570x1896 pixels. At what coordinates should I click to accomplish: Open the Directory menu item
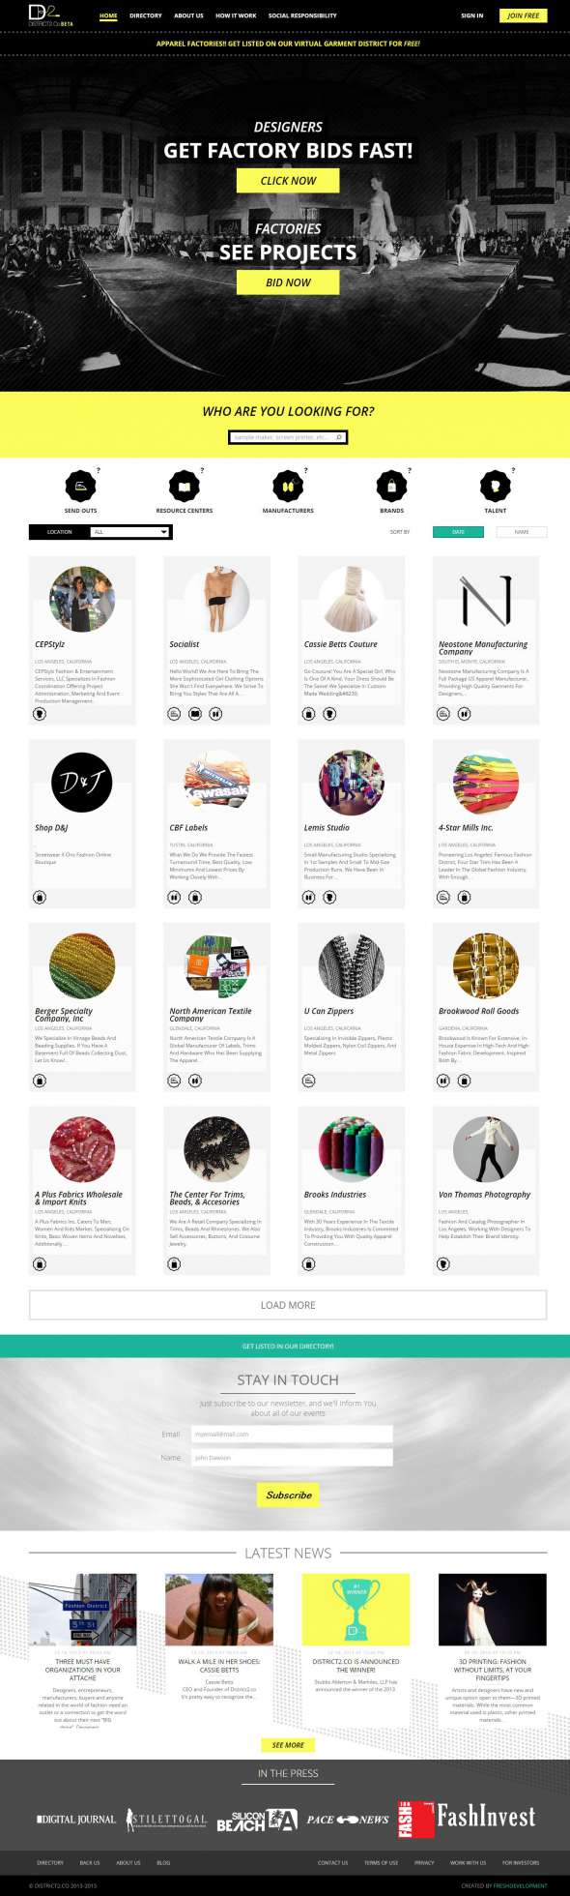pyautogui.click(x=146, y=15)
